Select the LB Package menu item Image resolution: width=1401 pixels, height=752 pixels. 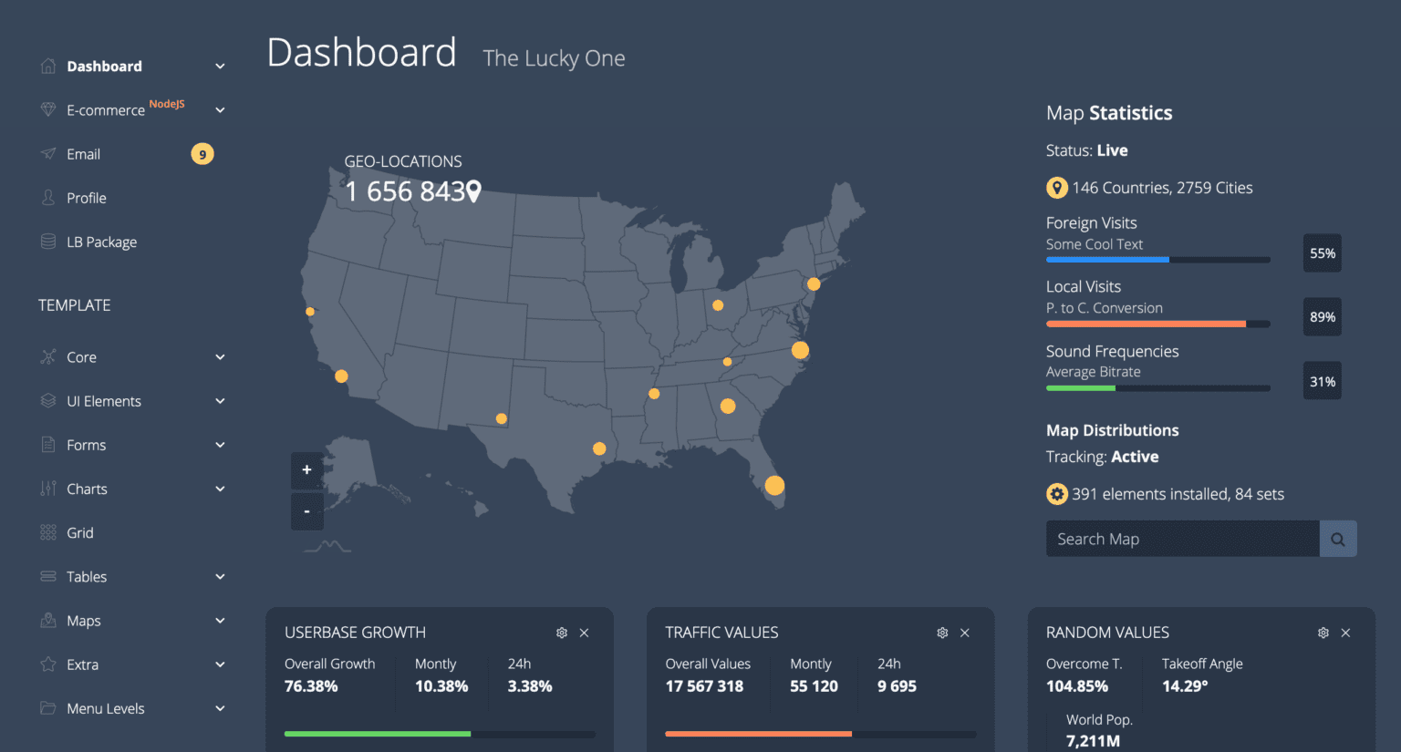[102, 242]
